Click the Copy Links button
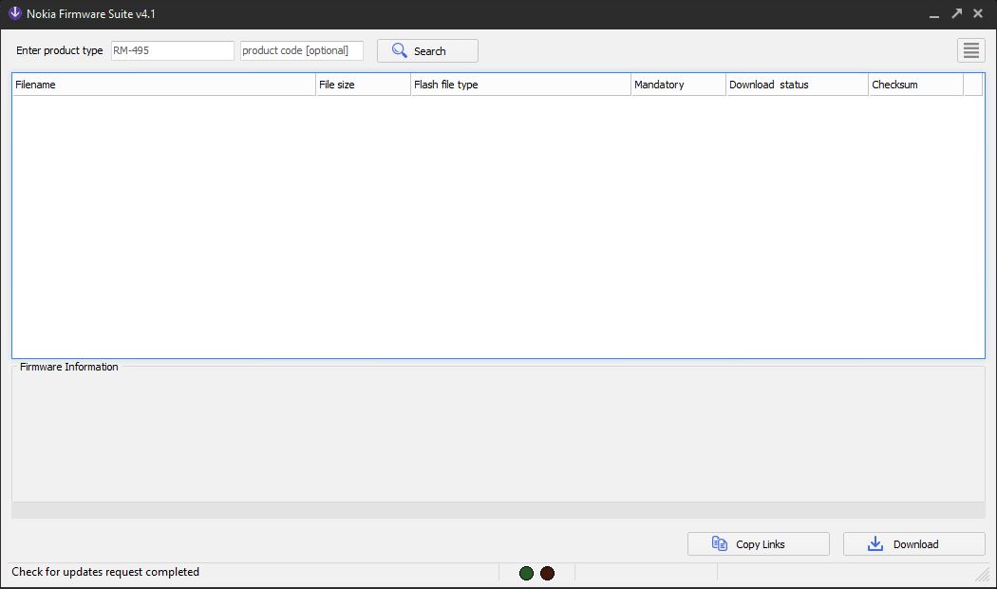 pos(758,543)
